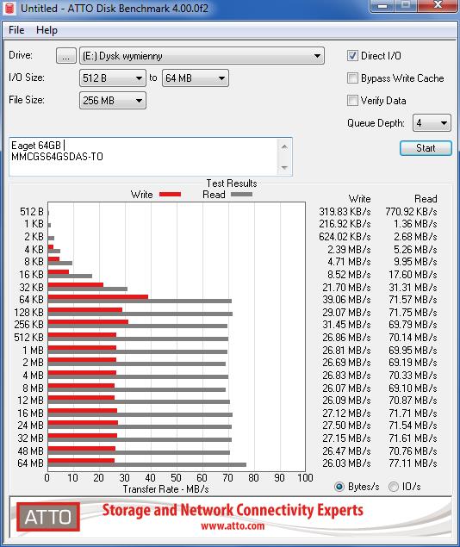Click the 2 KB write value 624.02 KB/s
The image size is (460, 547).
(345, 237)
